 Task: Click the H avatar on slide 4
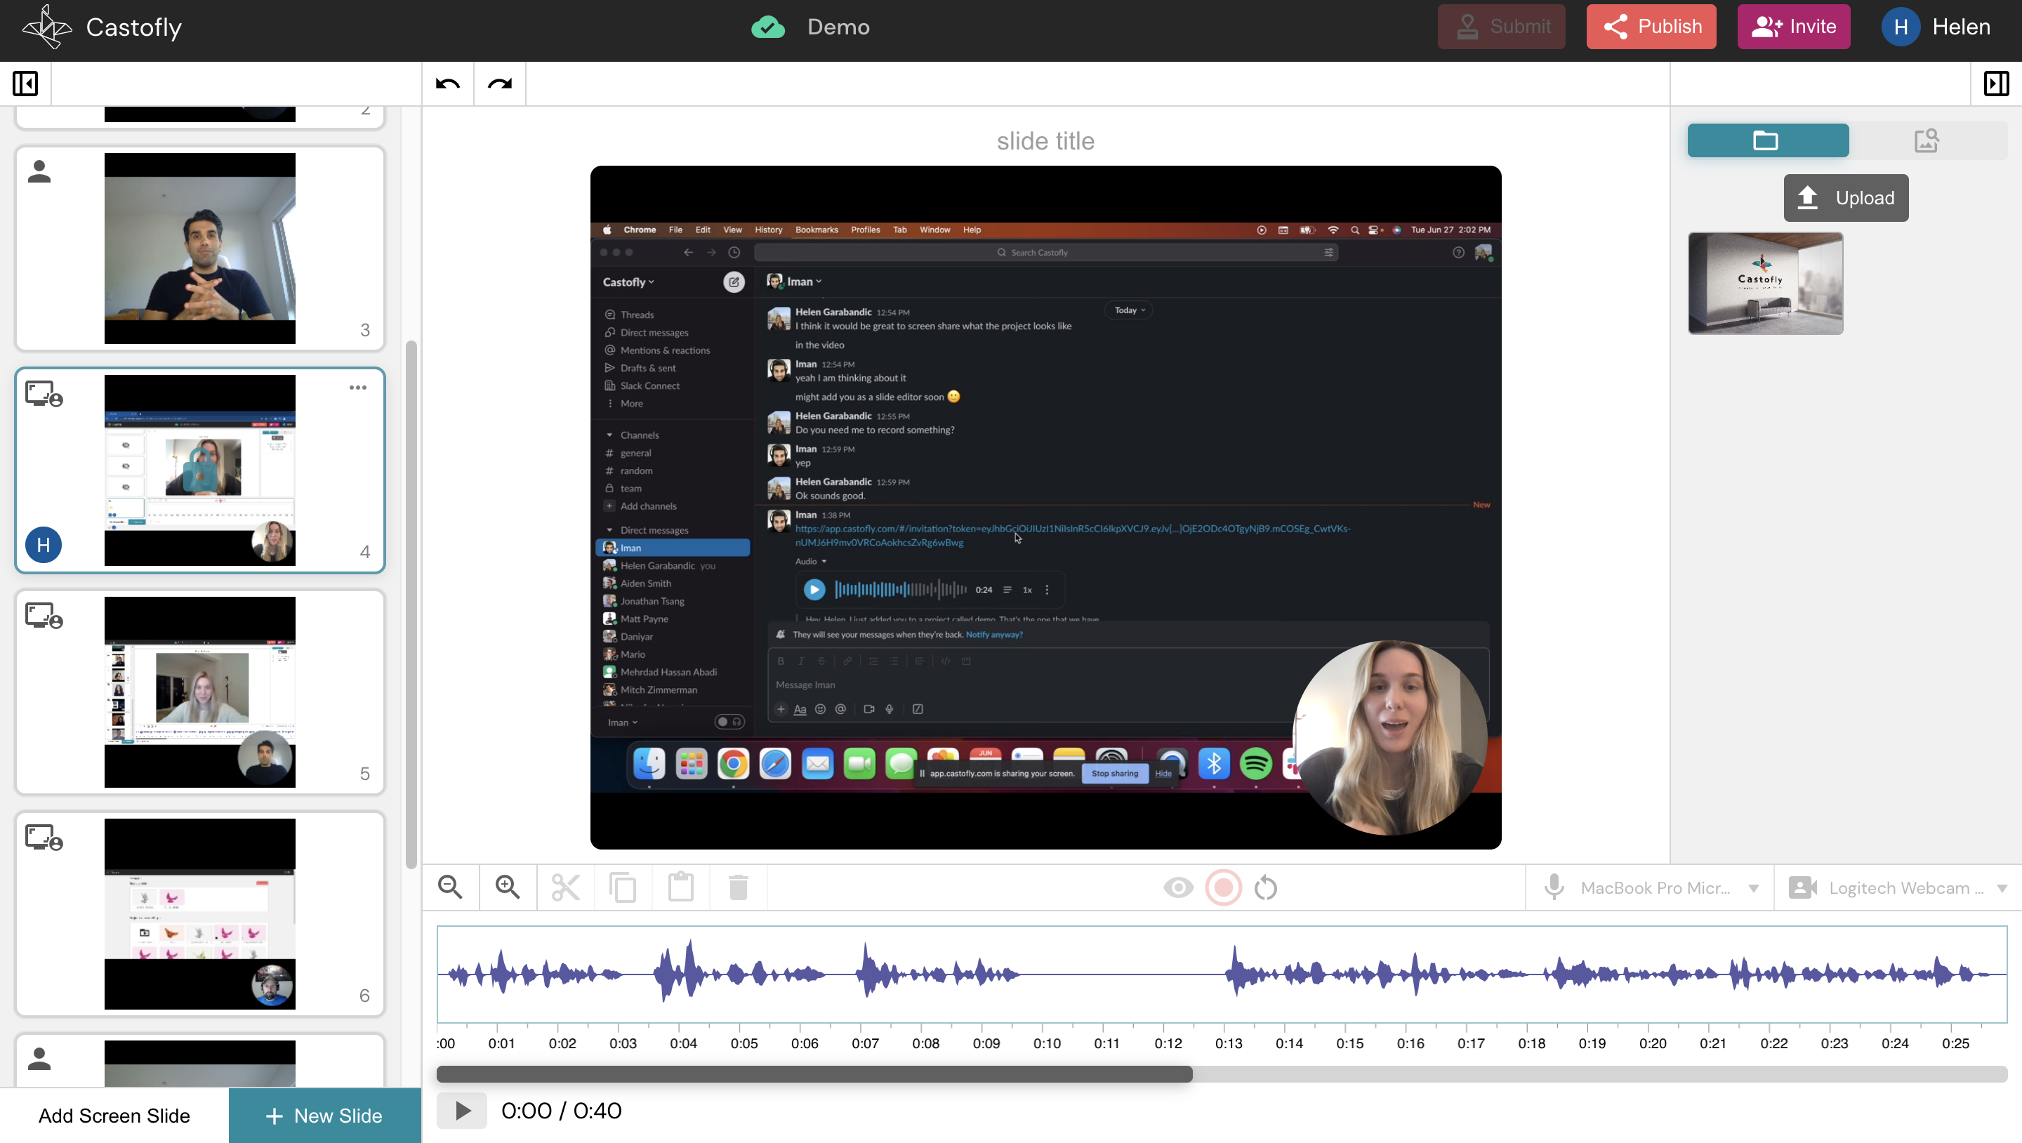[x=44, y=545]
